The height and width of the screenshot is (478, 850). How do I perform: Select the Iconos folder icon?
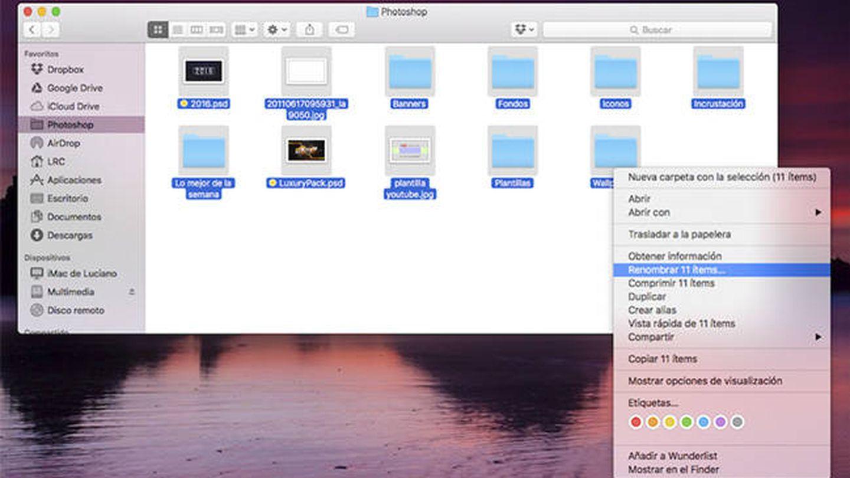[x=615, y=71]
